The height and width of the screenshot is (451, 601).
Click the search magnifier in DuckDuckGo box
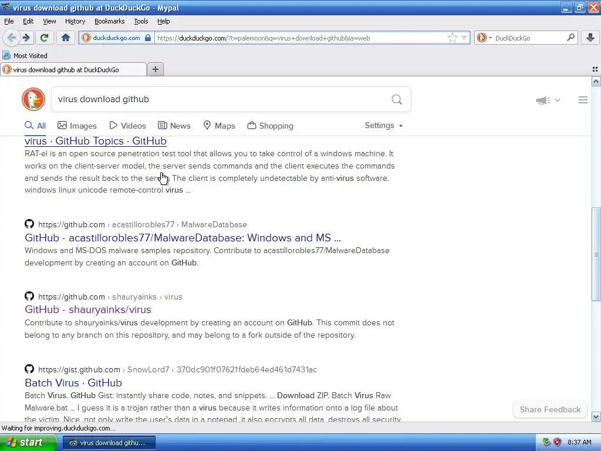pos(397,100)
